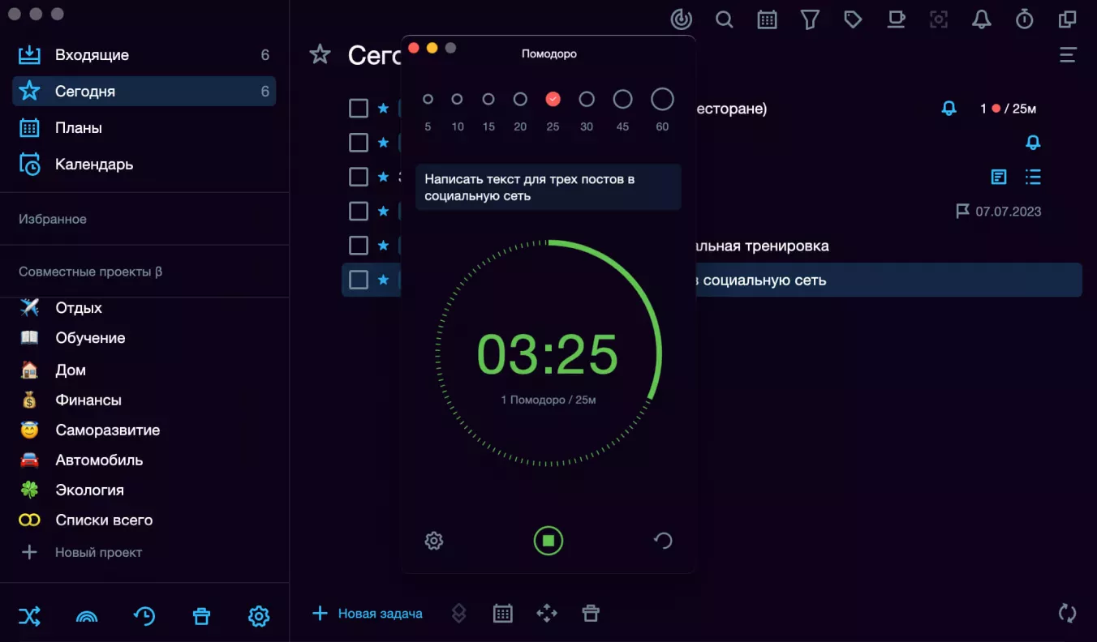
Task: Select the 20 minute Pomodoro duration
Action: (x=520, y=99)
